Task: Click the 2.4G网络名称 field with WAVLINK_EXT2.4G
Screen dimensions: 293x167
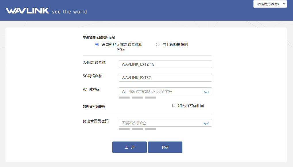Action: pyautogui.click(x=165, y=64)
